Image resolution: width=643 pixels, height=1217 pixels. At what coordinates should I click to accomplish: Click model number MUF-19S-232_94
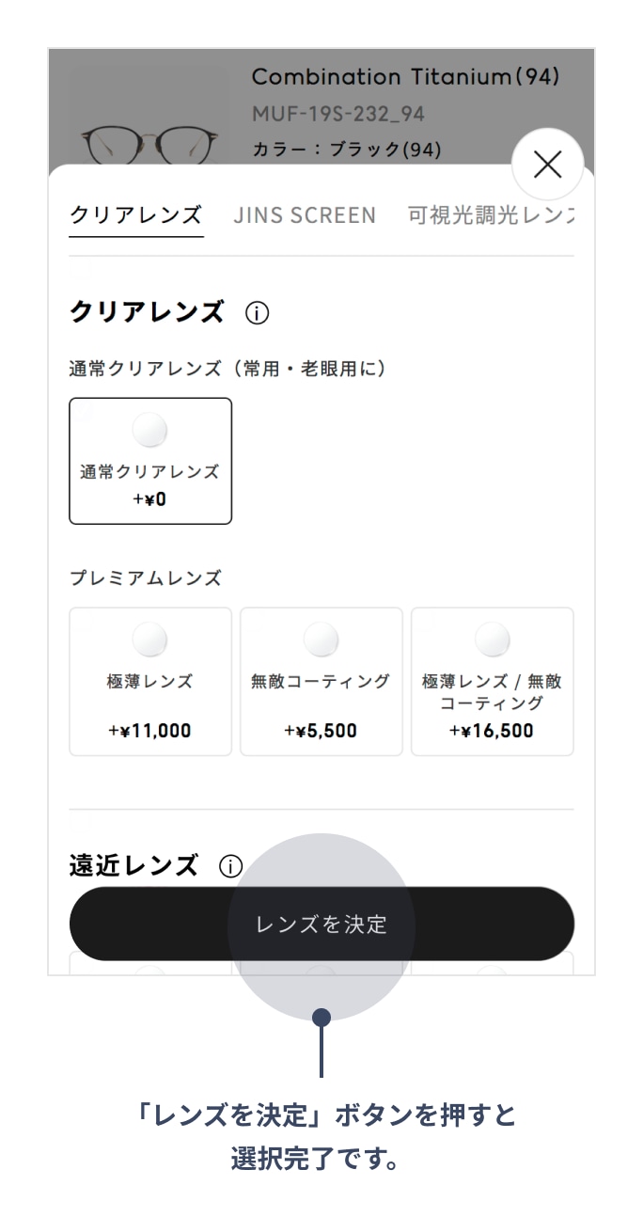coord(338,114)
